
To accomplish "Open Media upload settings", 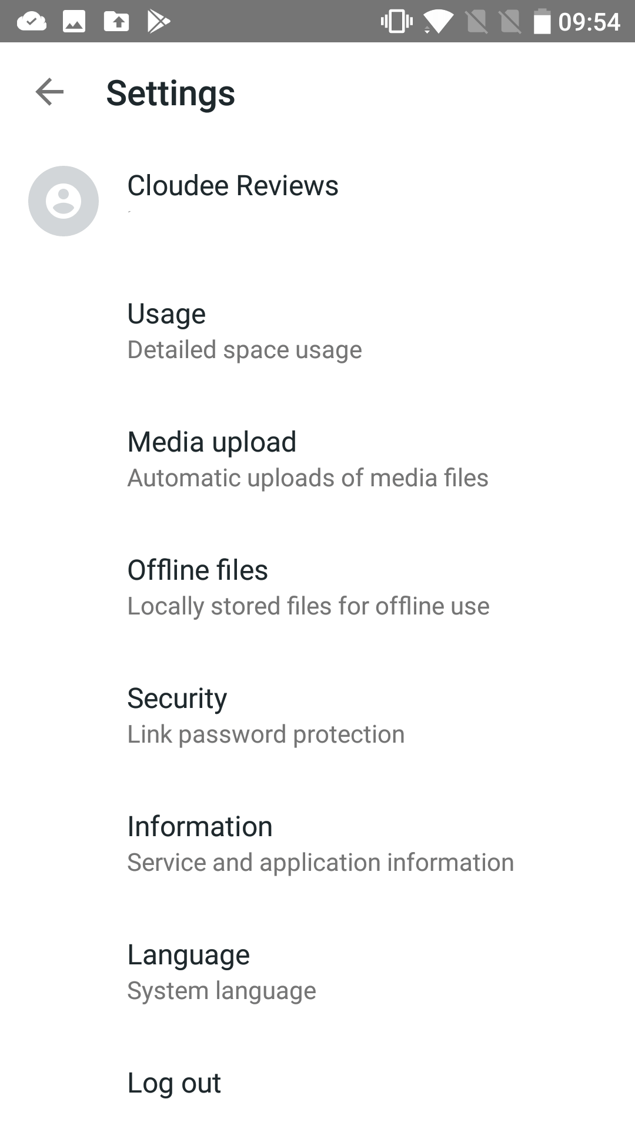I will tap(212, 442).
